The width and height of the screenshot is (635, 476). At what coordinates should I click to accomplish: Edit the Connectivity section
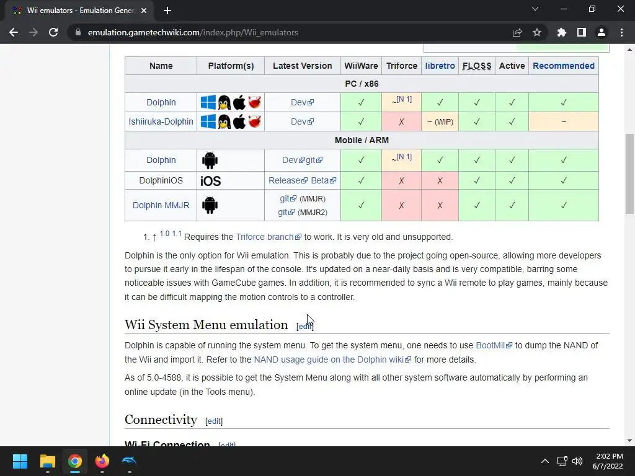pyautogui.click(x=214, y=421)
